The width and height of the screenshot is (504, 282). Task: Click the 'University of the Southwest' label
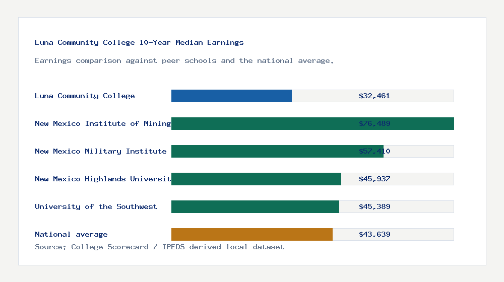pyautogui.click(x=96, y=206)
